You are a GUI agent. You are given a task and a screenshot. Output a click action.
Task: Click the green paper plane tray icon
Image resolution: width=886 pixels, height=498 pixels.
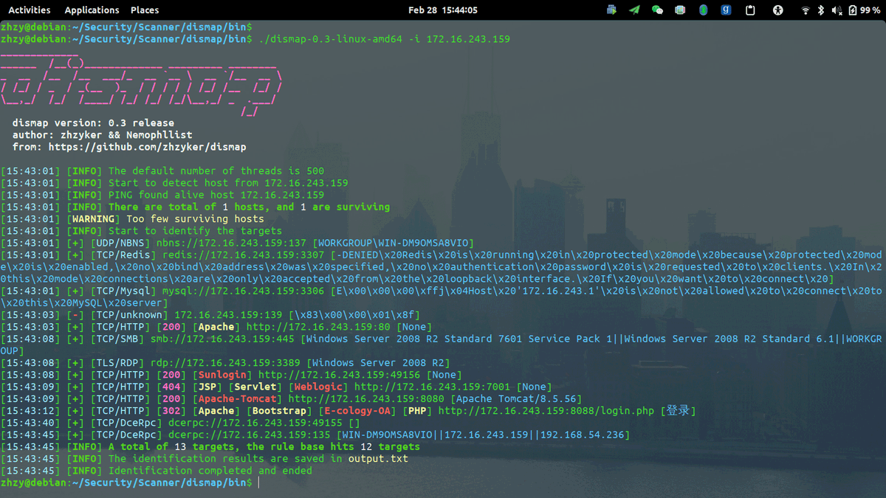pos(634,10)
